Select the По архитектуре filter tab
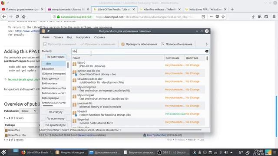This screenshot has height=156, width=278. pyautogui.click(x=55, y=125)
